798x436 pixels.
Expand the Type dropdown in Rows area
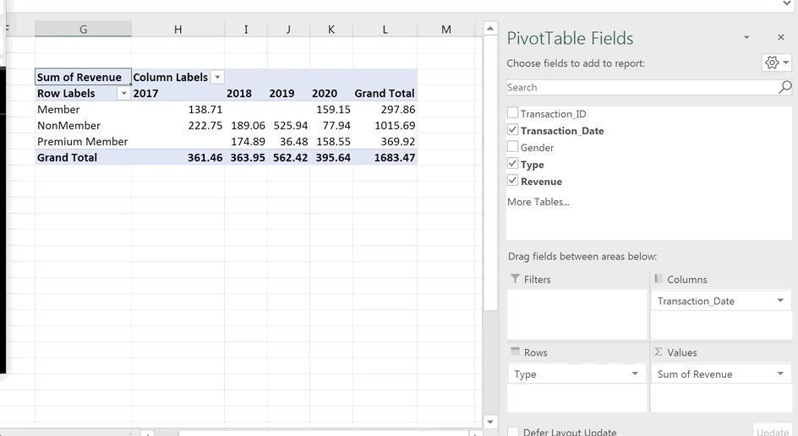click(x=635, y=374)
